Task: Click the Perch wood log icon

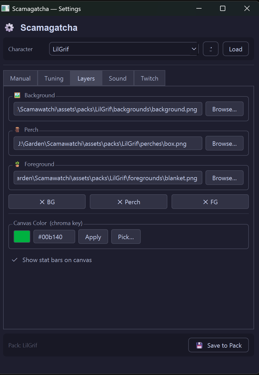Action: 17,130
